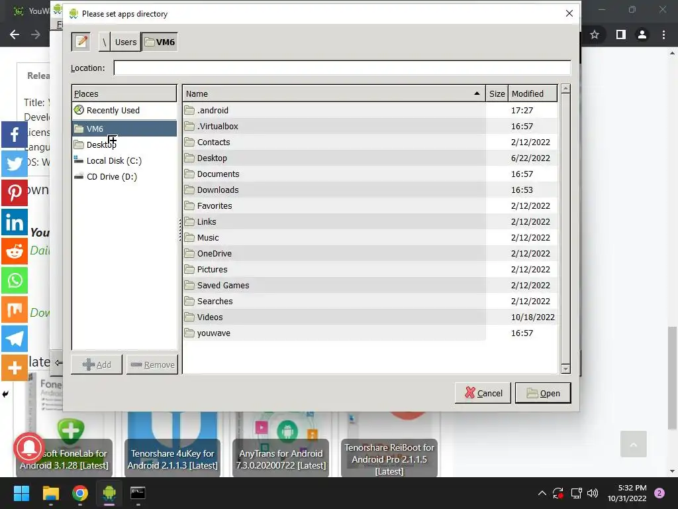
Task: Share page on Pinterest sidebar icon
Action: click(15, 193)
